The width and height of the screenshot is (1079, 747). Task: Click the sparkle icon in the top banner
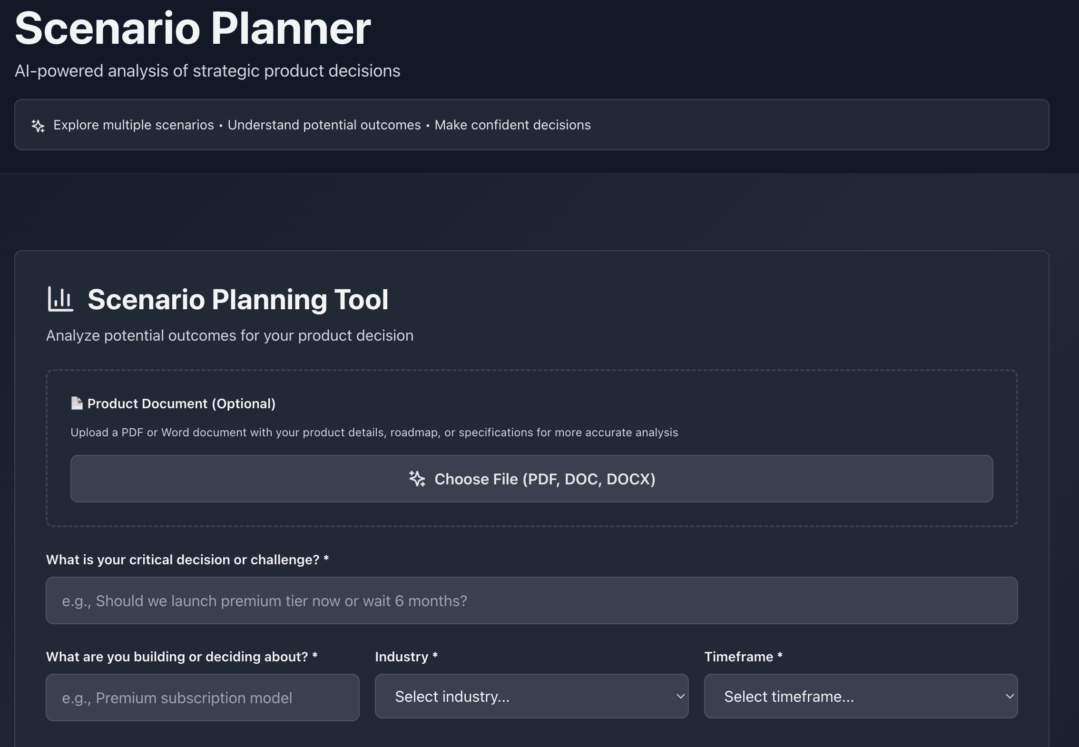click(38, 126)
